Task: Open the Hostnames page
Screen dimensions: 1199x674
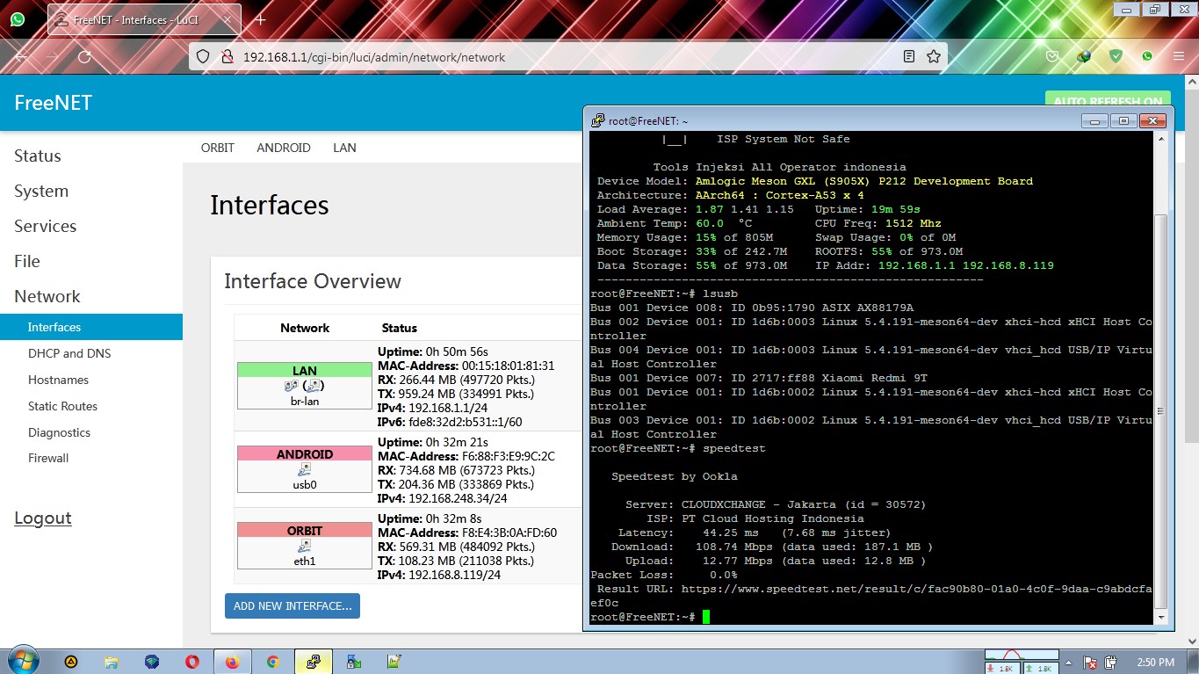Action: [x=58, y=380]
